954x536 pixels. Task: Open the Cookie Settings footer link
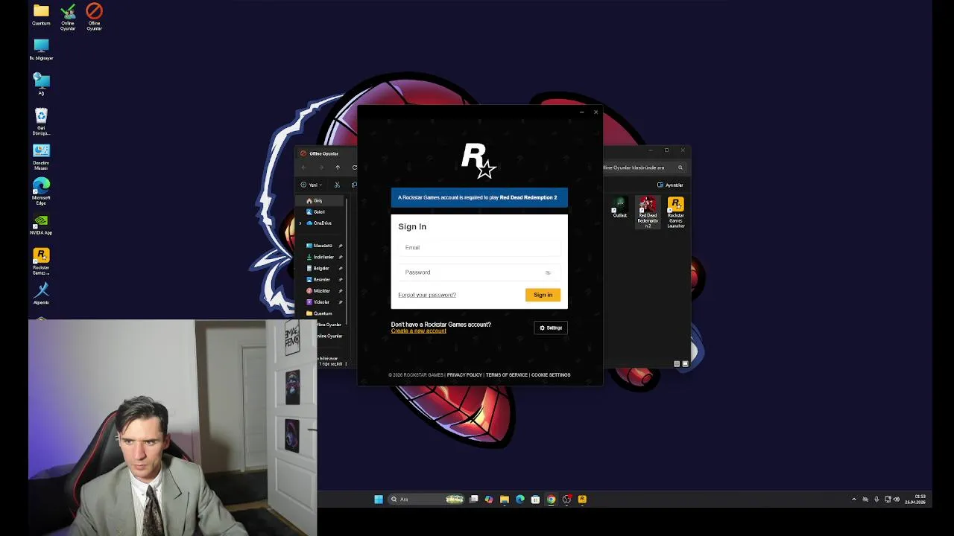551,374
